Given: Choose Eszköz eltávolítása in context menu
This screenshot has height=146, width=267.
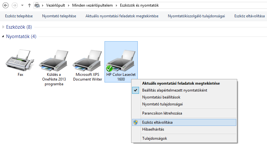Looking at the screenshot, I should [x=184, y=122].
